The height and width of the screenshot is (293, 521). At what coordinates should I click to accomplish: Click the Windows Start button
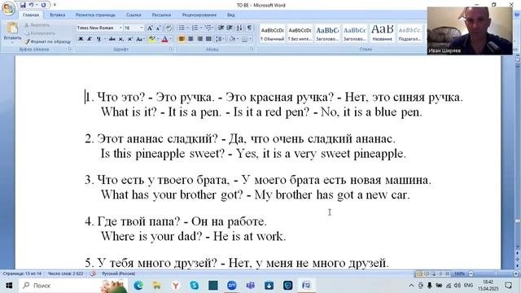[x=9, y=286]
